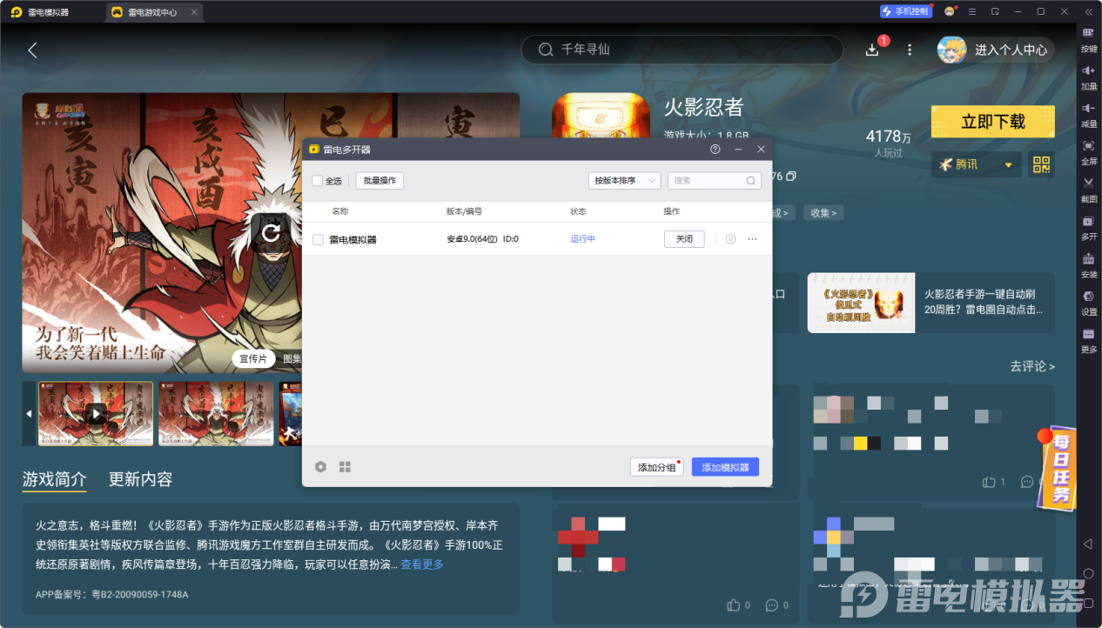Click the gear icon in multi-instance dialog footer
The image size is (1102, 628).
click(x=320, y=466)
